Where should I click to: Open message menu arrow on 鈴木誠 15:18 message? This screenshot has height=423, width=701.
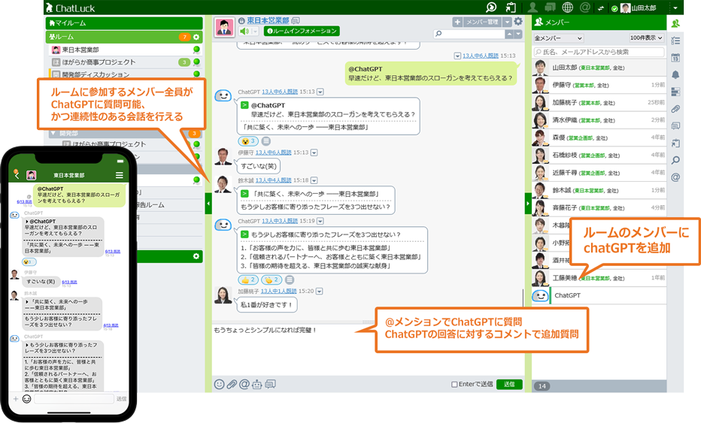pyautogui.click(x=314, y=180)
